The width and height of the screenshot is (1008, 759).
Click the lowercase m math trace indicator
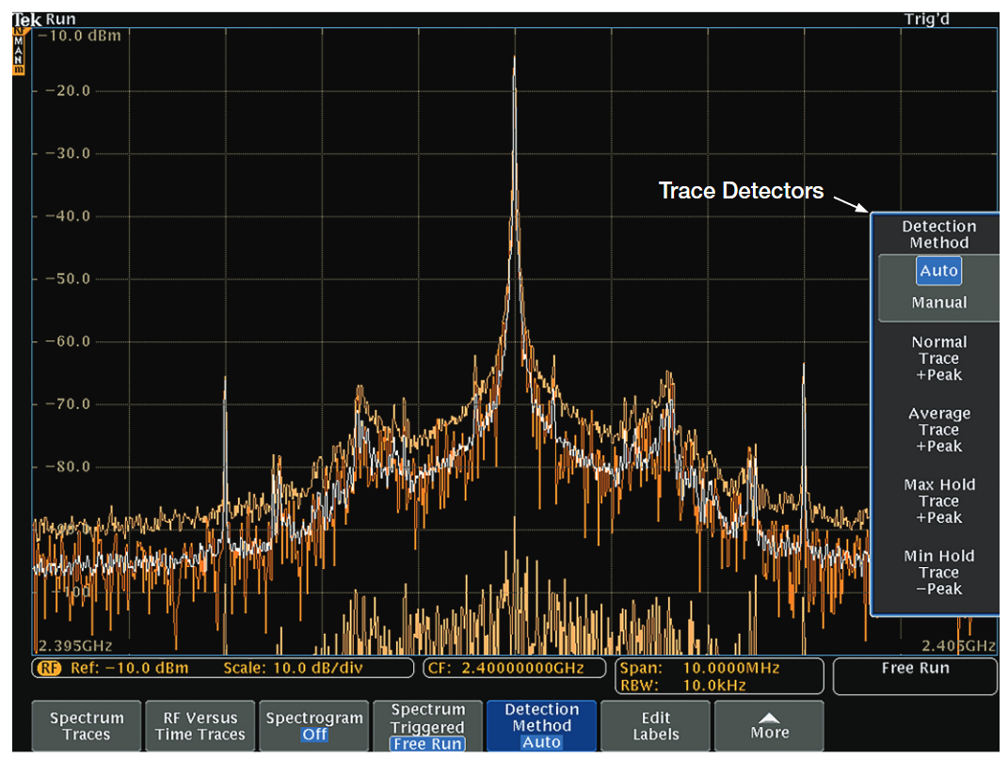(x=19, y=70)
